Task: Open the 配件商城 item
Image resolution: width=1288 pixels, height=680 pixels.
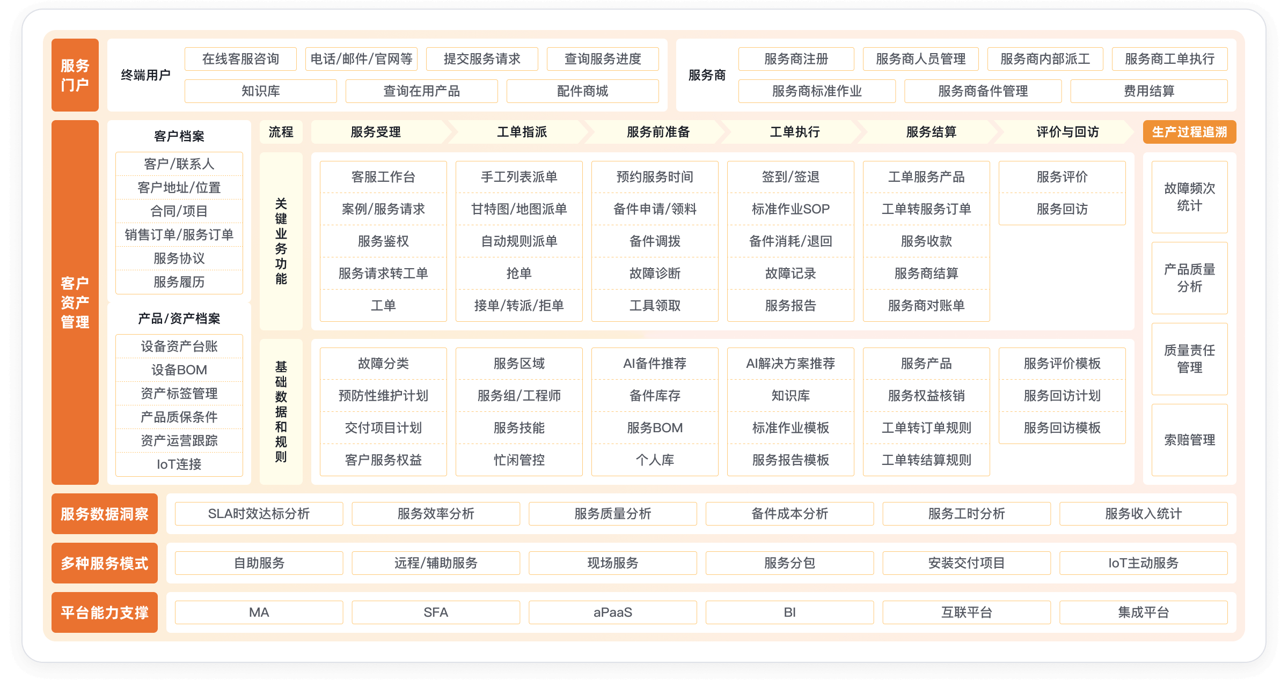Action: point(582,91)
